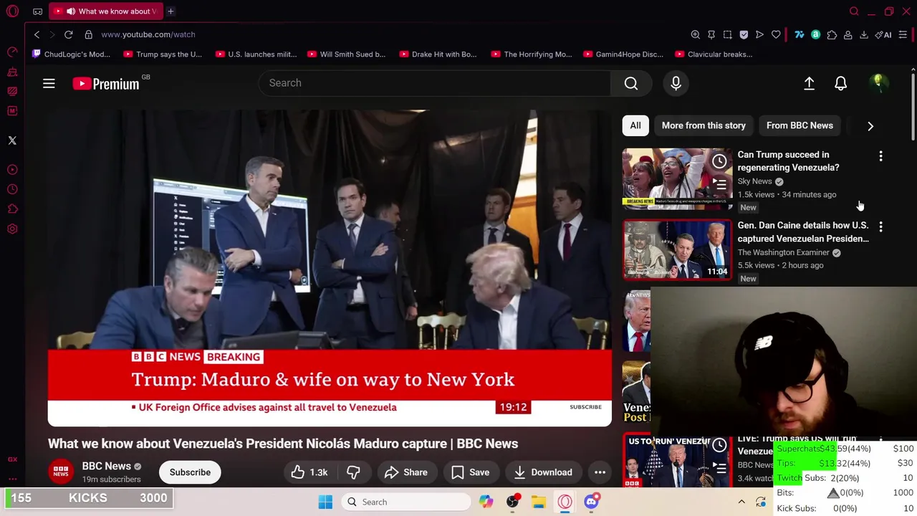The height and width of the screenshot is (516, 917).
Task: Open sidebar Settings gear
Action: pos(12,229)
